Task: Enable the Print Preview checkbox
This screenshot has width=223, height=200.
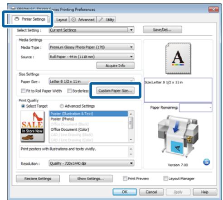Action: (125, 179)
